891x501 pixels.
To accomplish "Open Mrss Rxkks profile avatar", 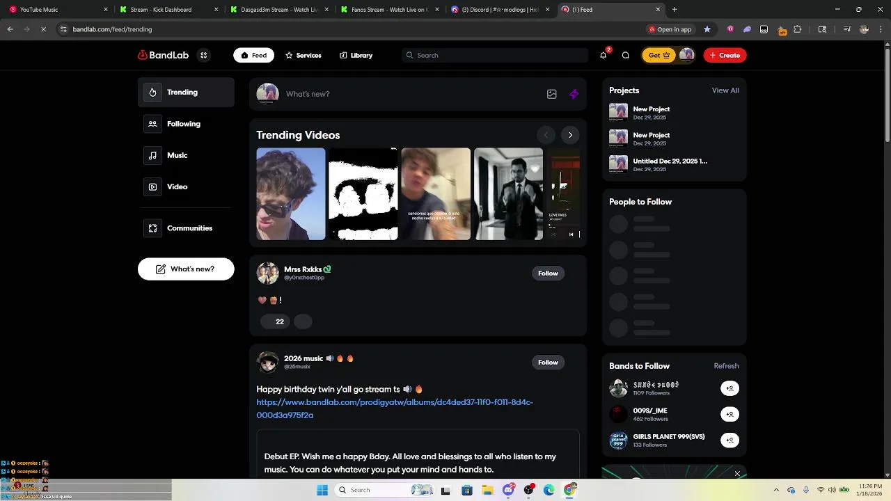I will [267, 273].
